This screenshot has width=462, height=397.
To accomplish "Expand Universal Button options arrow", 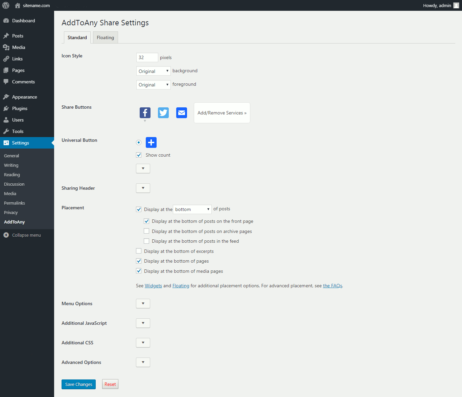I will (x=143, y=168).
